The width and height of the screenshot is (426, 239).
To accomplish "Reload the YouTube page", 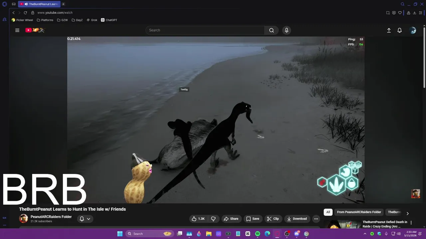I will tap(25, 13).
